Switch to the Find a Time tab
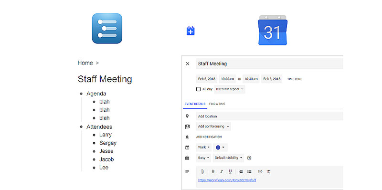The width and height of the screenshot is (382, 190). tap(217, 104)
